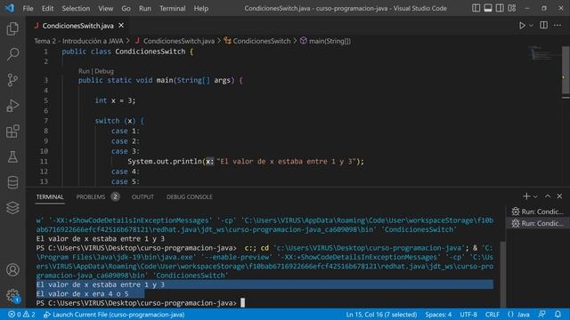Create a new terminal with plus icon
This screenshot has width=570, height=320.
pos(526,196)
